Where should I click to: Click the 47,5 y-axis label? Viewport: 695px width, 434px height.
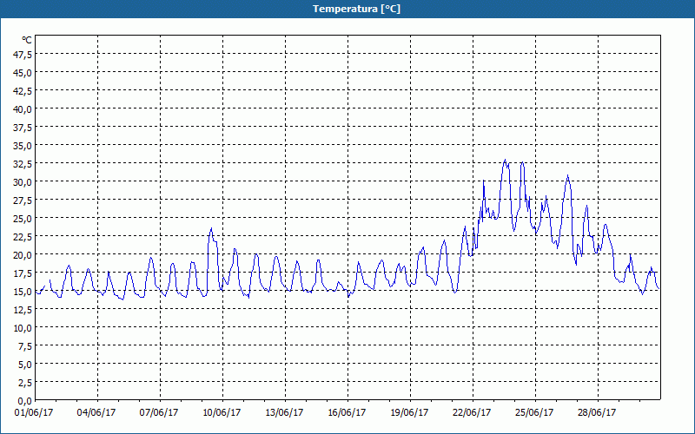(x=23, y=55)
